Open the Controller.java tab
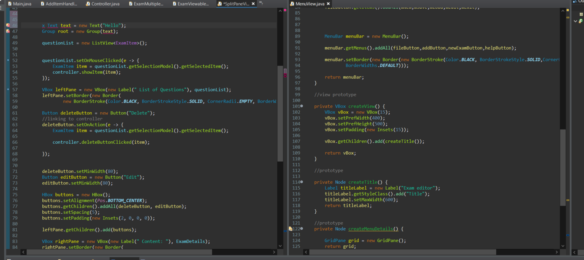Viewport: 584px width, 260px height. click(x=105, y=4)
